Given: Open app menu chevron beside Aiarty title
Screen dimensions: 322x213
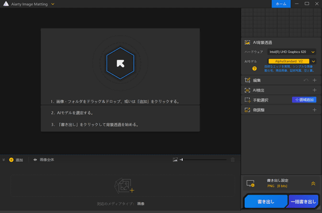Looking at the screenshot, I should [53, 4].
